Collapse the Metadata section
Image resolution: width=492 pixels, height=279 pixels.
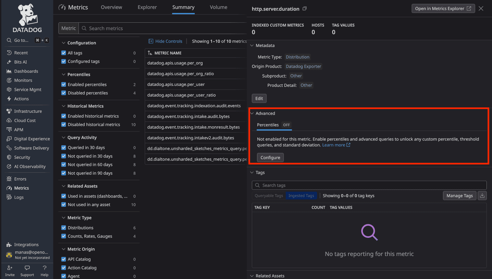(x=252, y=45)
